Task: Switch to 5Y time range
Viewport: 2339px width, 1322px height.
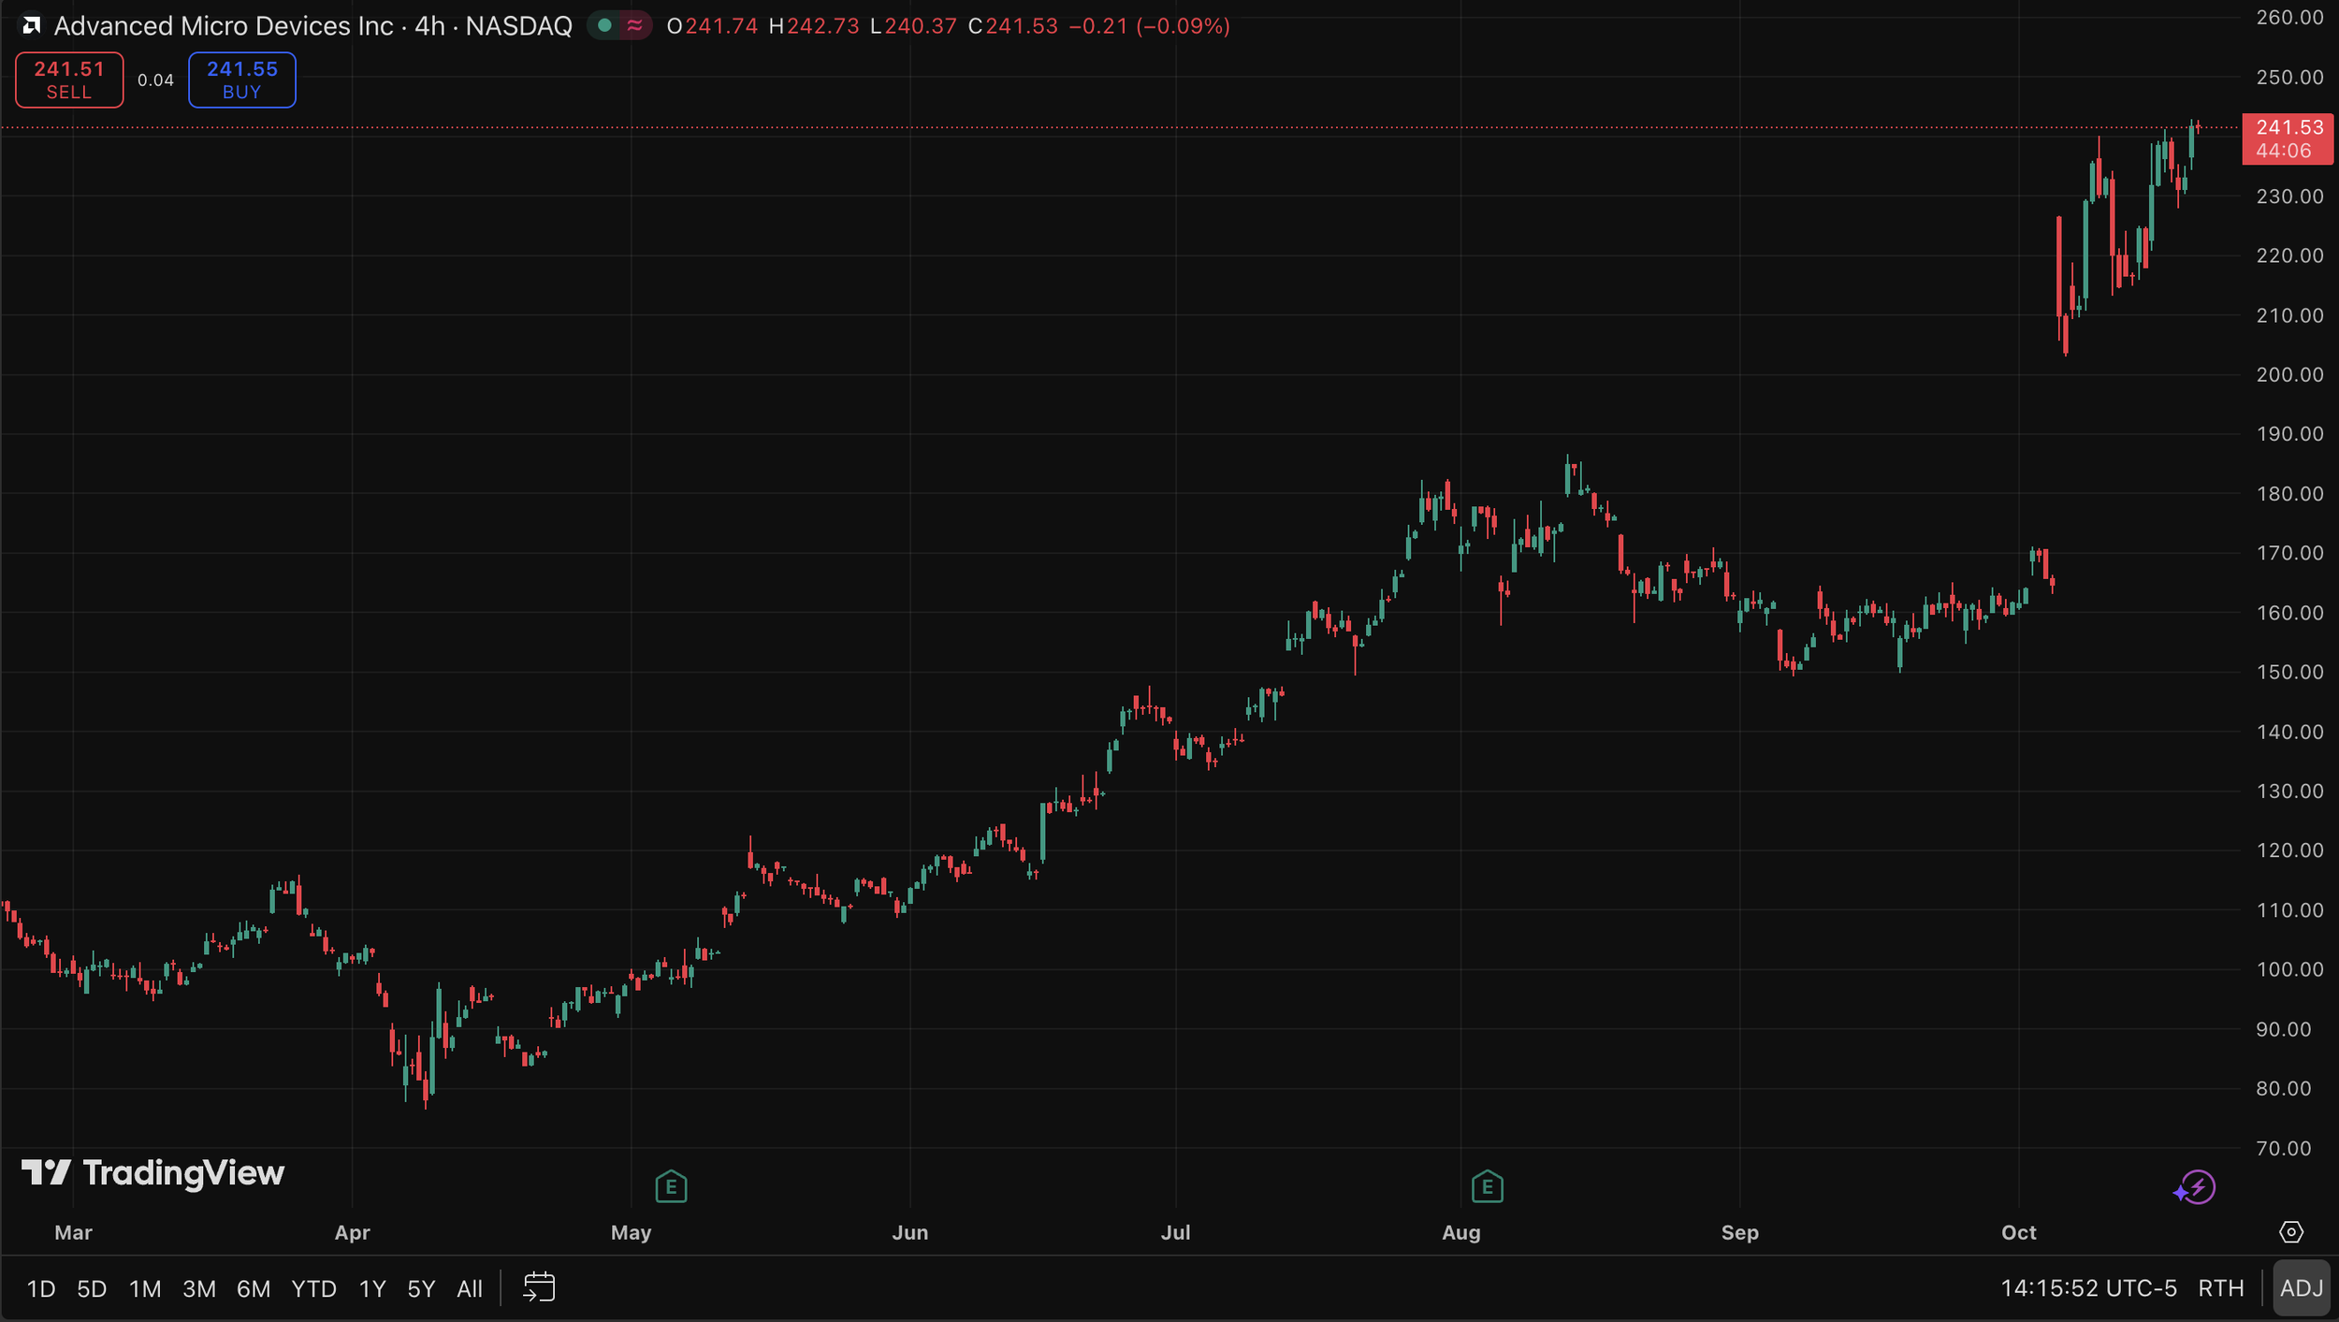Action: tap(421, 1288)
